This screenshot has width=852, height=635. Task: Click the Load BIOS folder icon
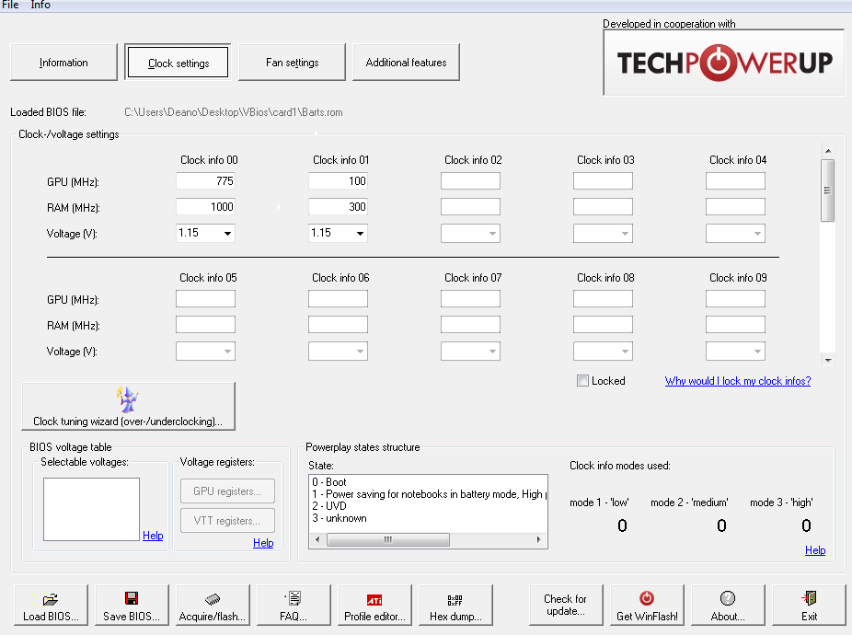click(x=51, y=598)
